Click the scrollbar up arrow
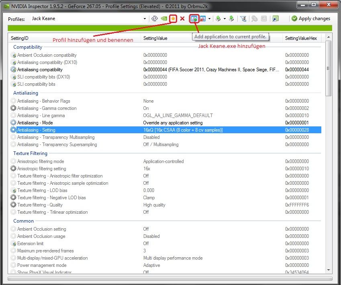341x285 pixels. pyautogui.click(x=329, y=37)
